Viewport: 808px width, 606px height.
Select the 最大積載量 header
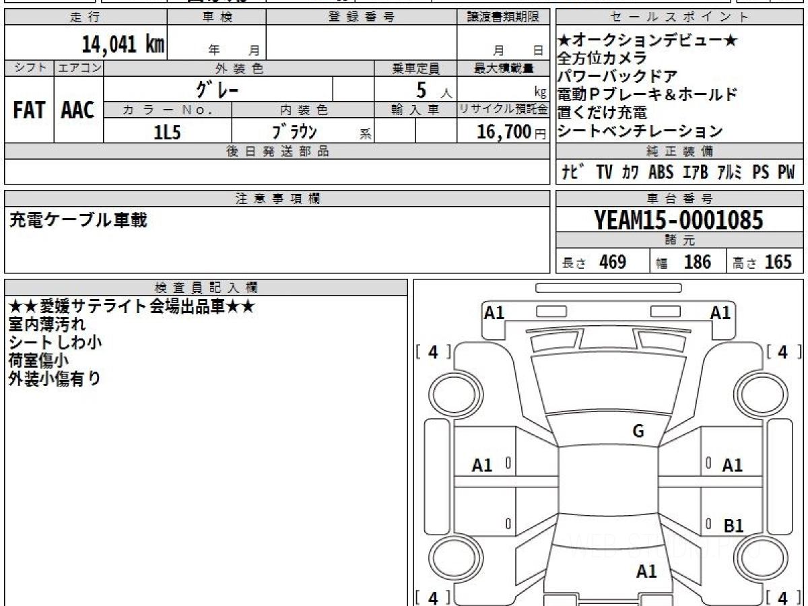pos(503,68)
